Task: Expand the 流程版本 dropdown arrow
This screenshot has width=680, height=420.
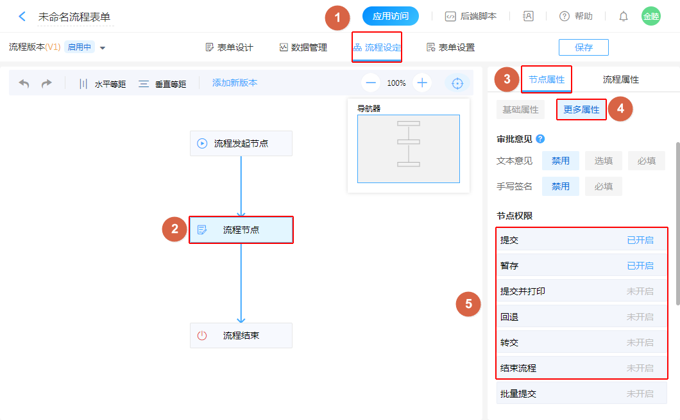Action: [103, 47]
